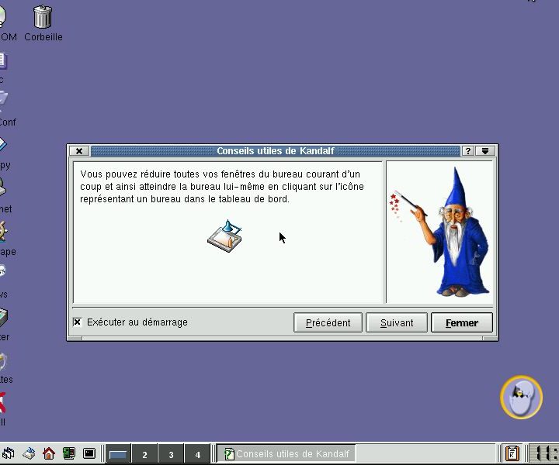Click the Kandalf wizard image
559x465 pixels.
pos(440,232)
